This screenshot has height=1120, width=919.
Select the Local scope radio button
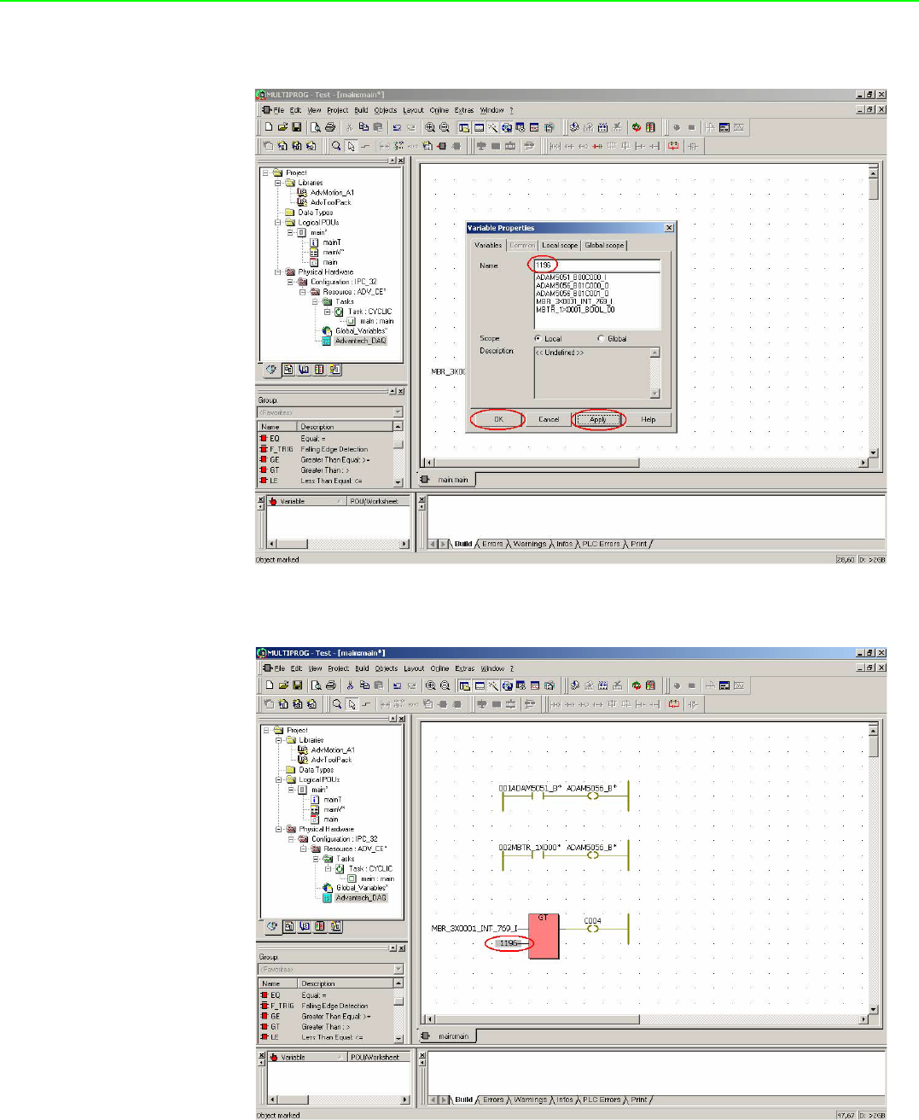click(538, 339)
